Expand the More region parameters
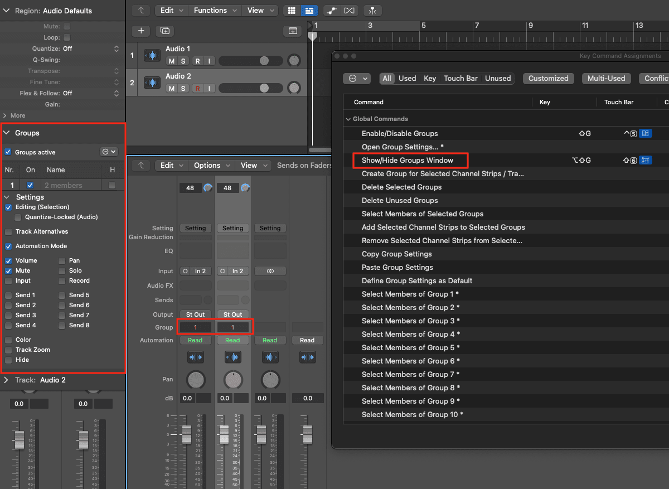The image size is (669, 489). point(6,115)
